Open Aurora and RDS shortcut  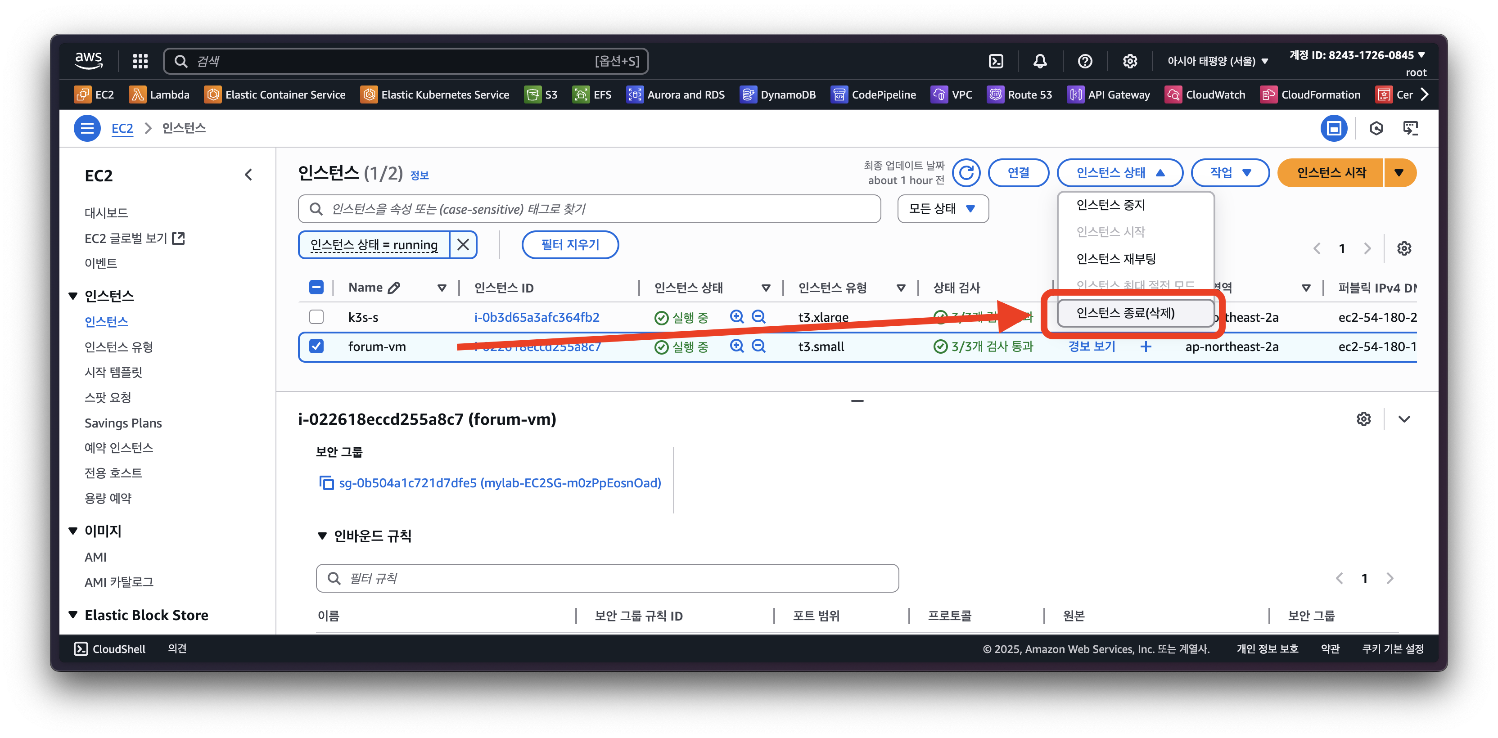[676, 94]
